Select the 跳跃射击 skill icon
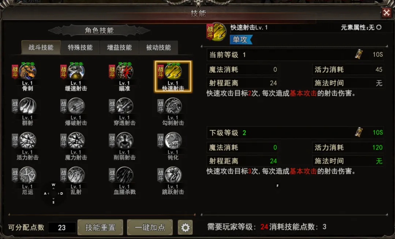 tap(173, 175)
